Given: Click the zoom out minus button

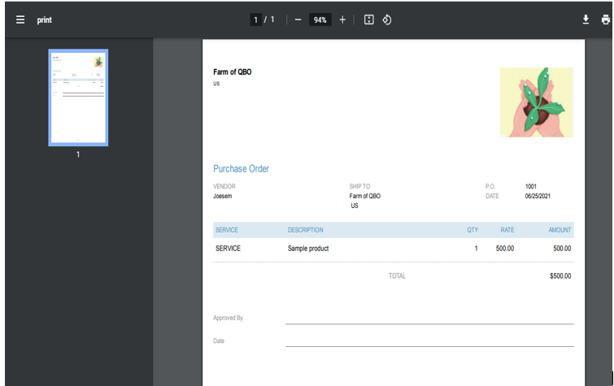Looking at the screenshot, I should click(298, 20).
